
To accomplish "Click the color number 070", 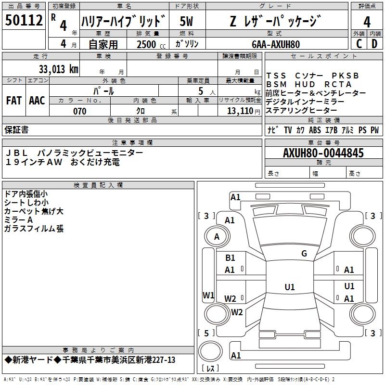I will (x=79, y=111).
